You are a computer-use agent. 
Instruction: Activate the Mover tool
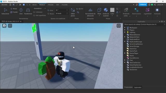click(x=14, y=9)
